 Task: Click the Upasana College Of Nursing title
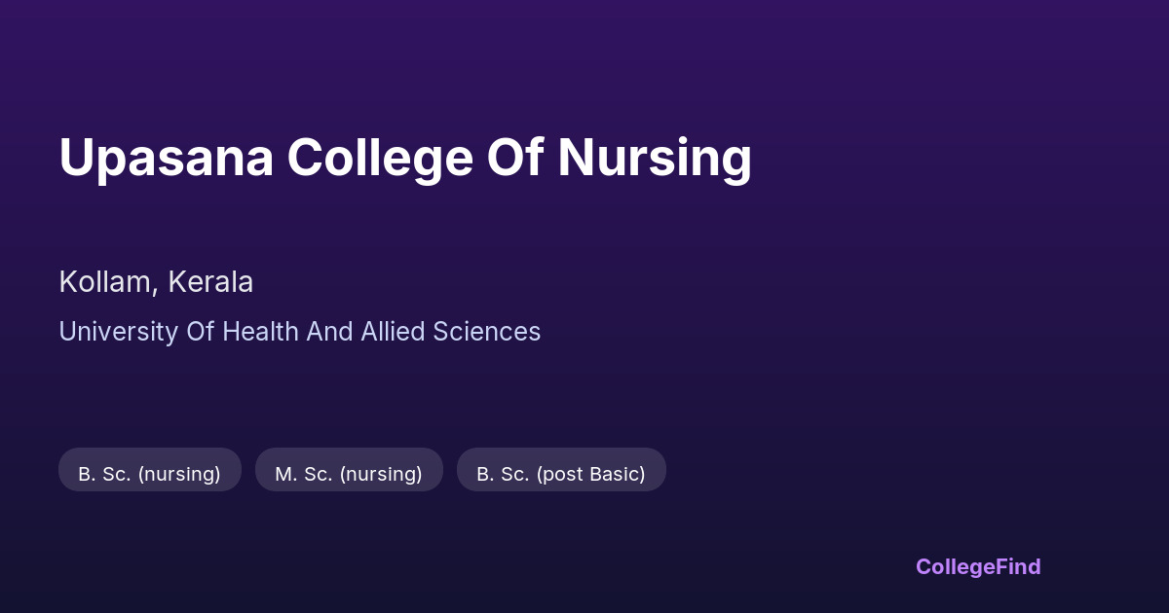pyautogui.click(x=405, y=158)
